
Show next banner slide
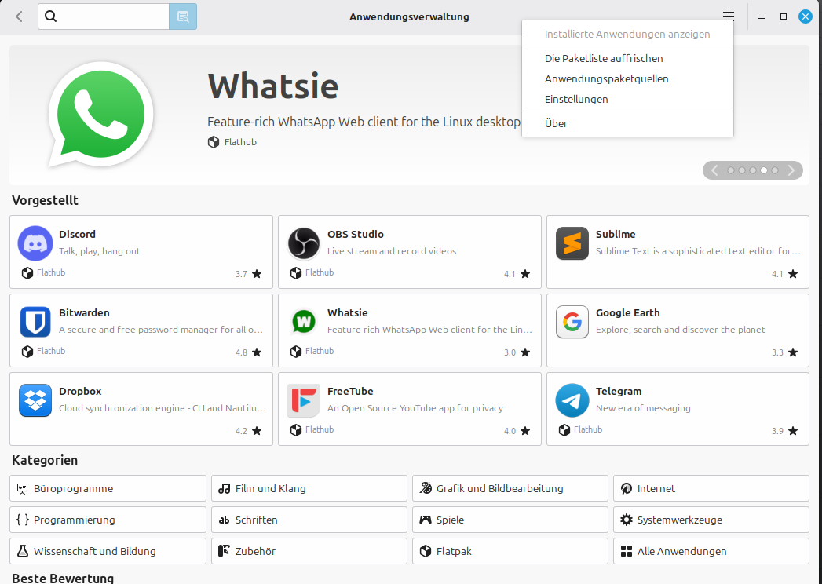pyautogui.click(x=791, y=170)
